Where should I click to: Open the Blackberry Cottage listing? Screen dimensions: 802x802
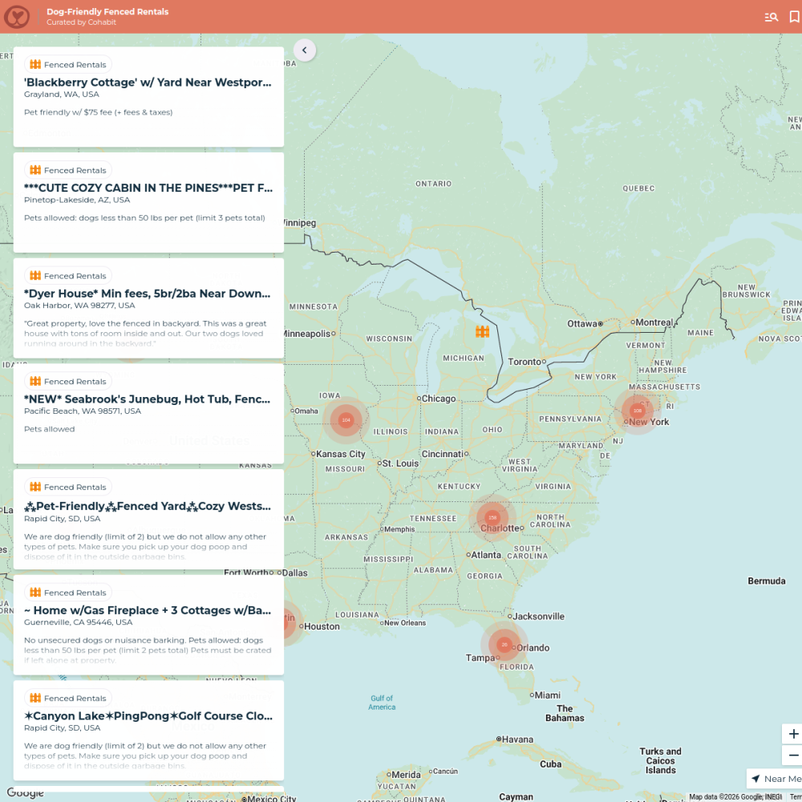(148, 97)
